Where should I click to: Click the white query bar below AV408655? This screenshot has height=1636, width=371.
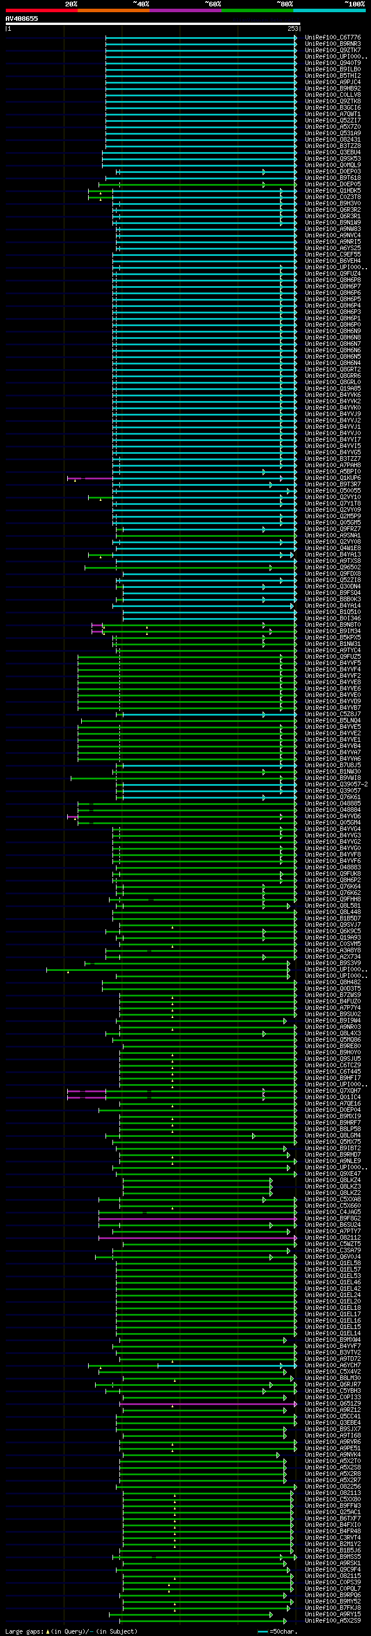(153, 24)
